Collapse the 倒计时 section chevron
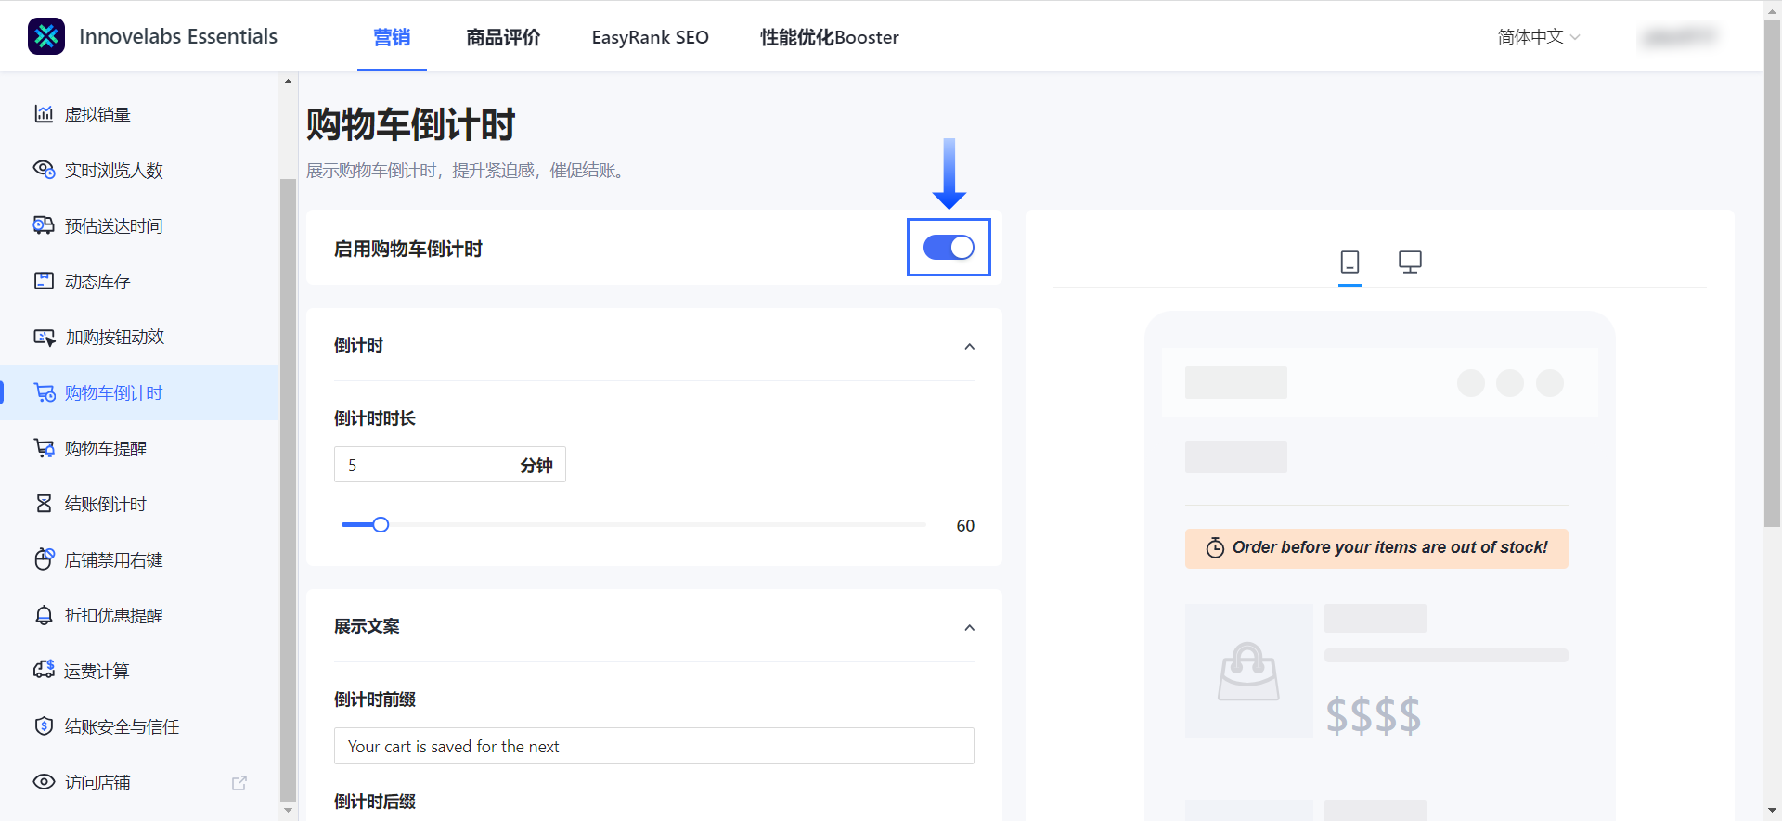This screenshot has height=821, width=1782. (969, 346)
